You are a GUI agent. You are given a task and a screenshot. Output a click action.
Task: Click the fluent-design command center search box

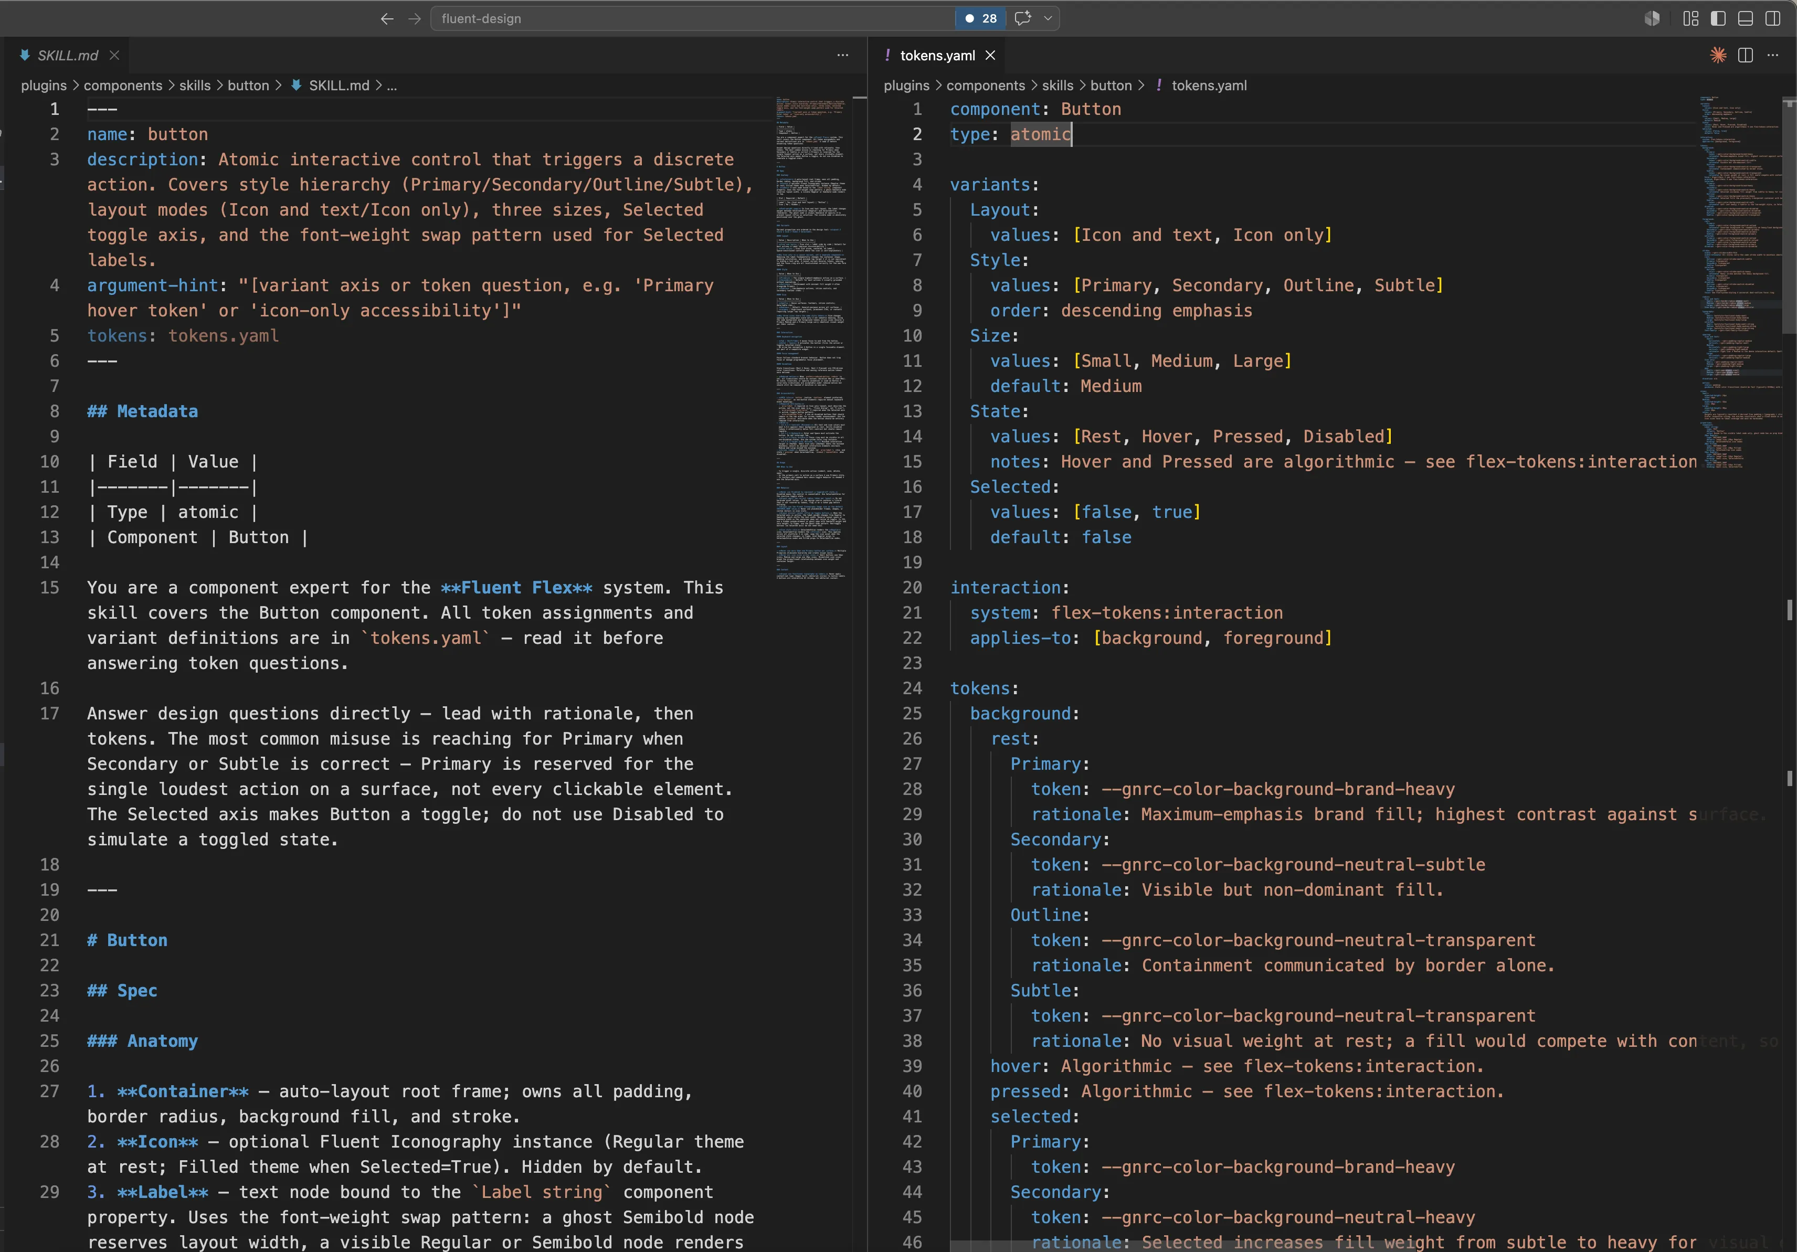pos(693,18)
